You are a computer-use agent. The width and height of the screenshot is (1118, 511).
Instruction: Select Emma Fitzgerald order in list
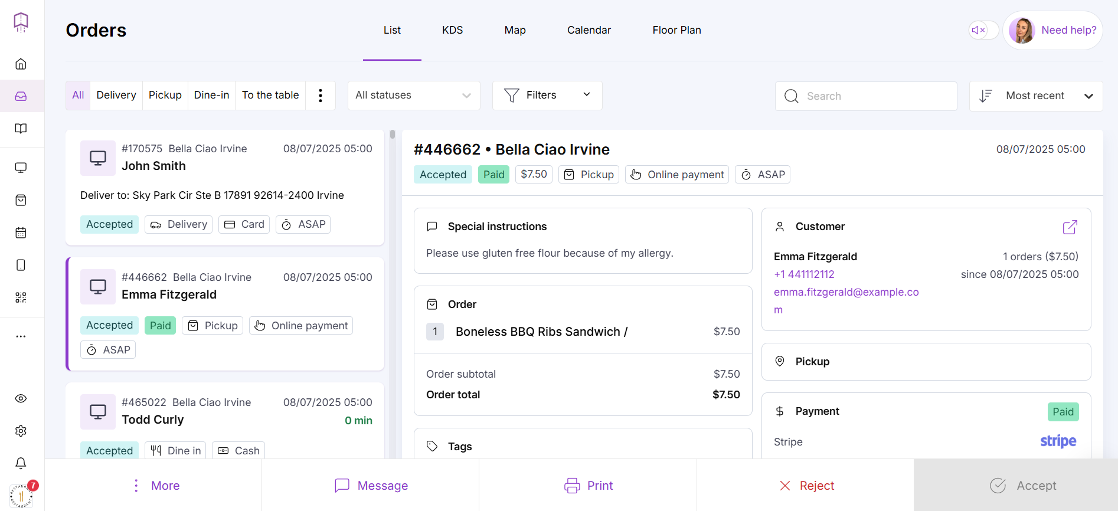pyautogui.click(x=225, y=314)
